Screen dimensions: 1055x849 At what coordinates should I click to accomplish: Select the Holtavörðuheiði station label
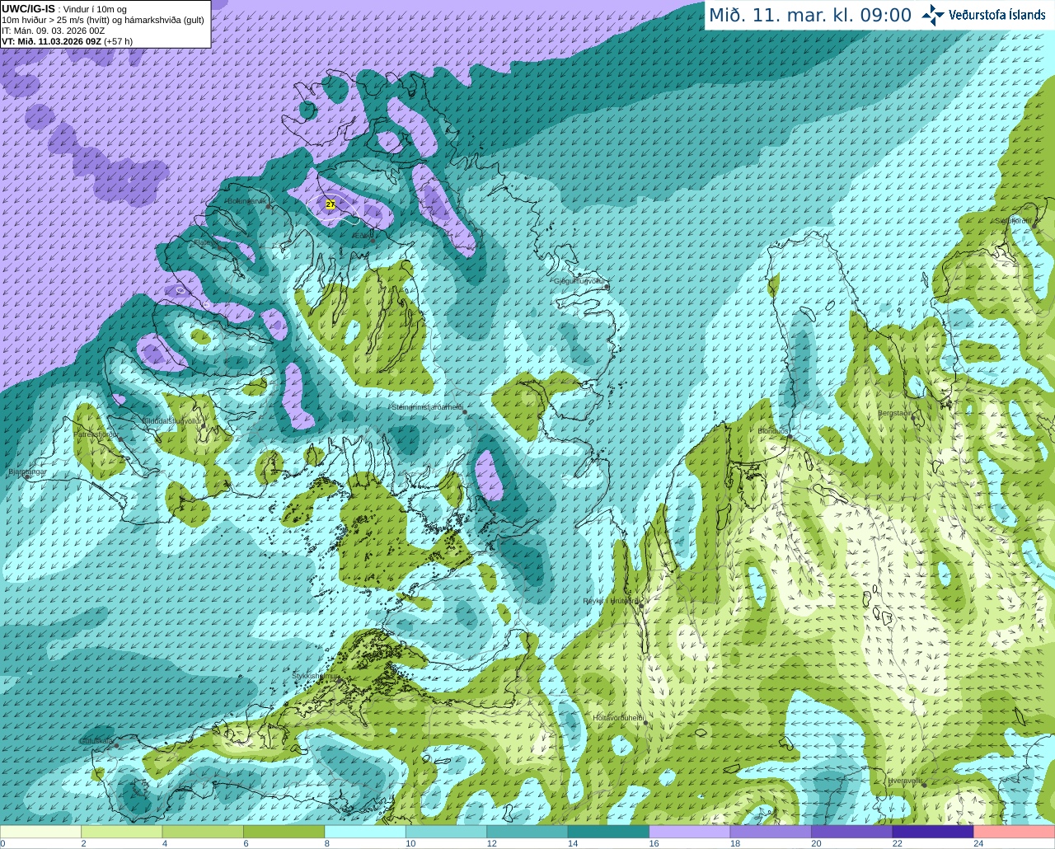click(618, 718)
